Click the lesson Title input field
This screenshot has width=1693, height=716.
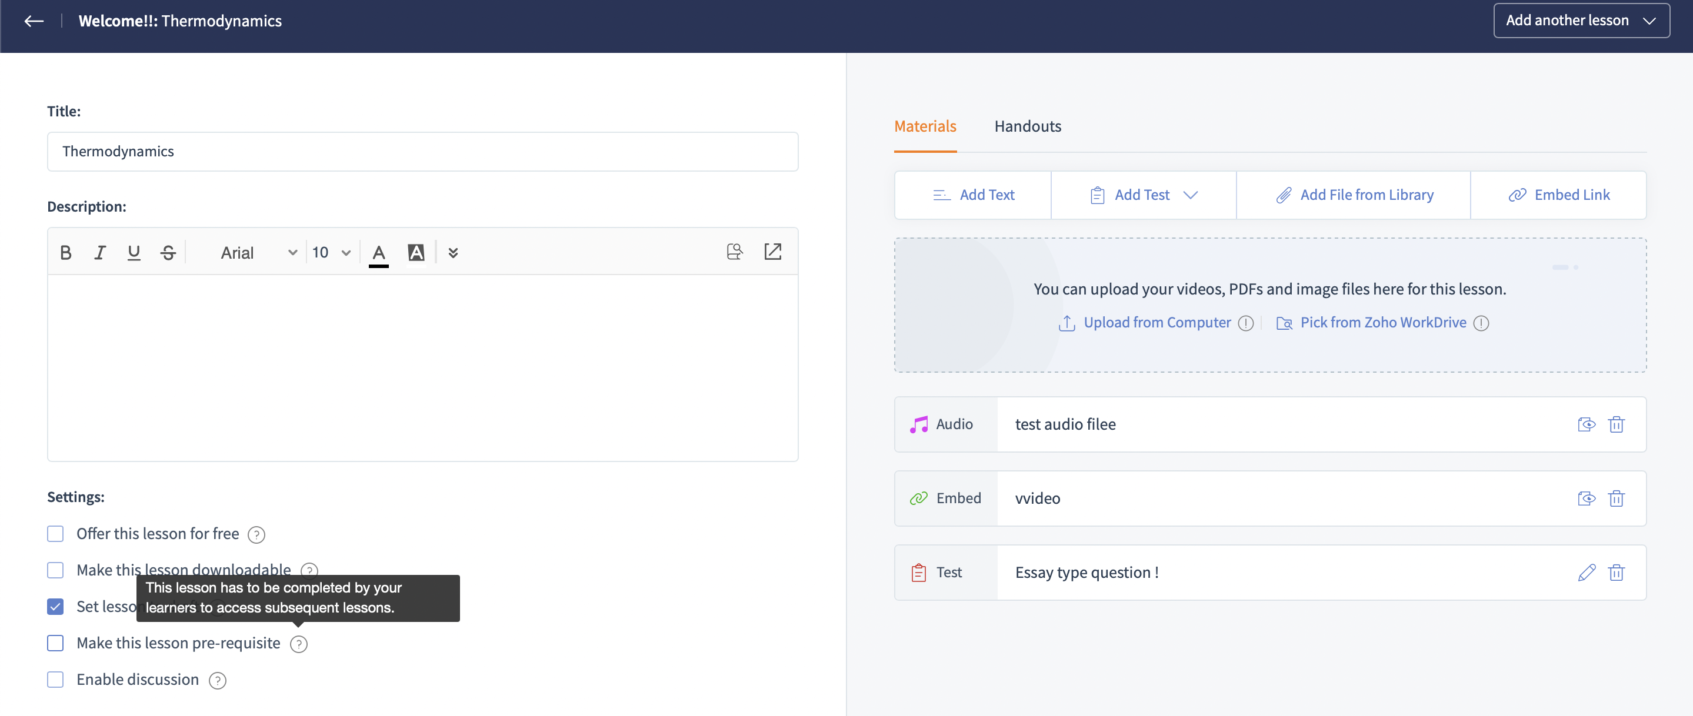click(422, 152)
